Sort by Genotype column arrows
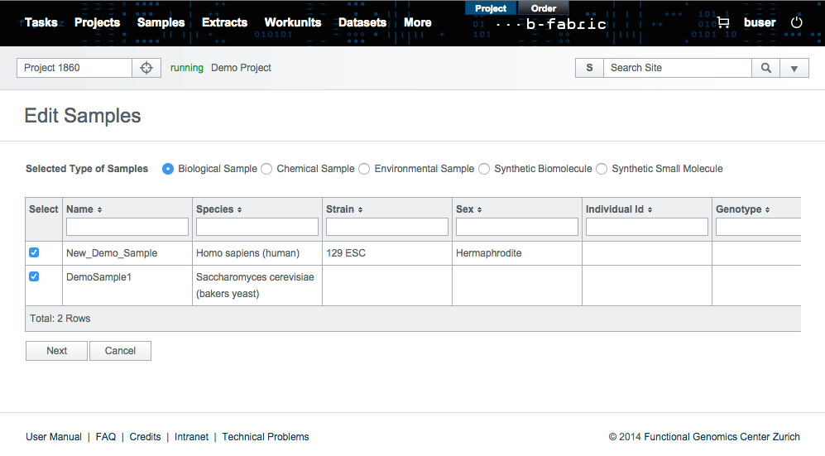 coord(768,210)
